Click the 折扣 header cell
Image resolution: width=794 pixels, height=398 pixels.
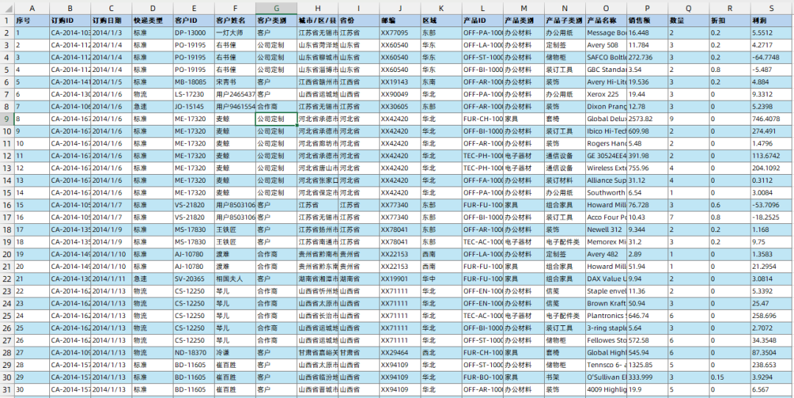pyautogui.click(x=730, y=21)
